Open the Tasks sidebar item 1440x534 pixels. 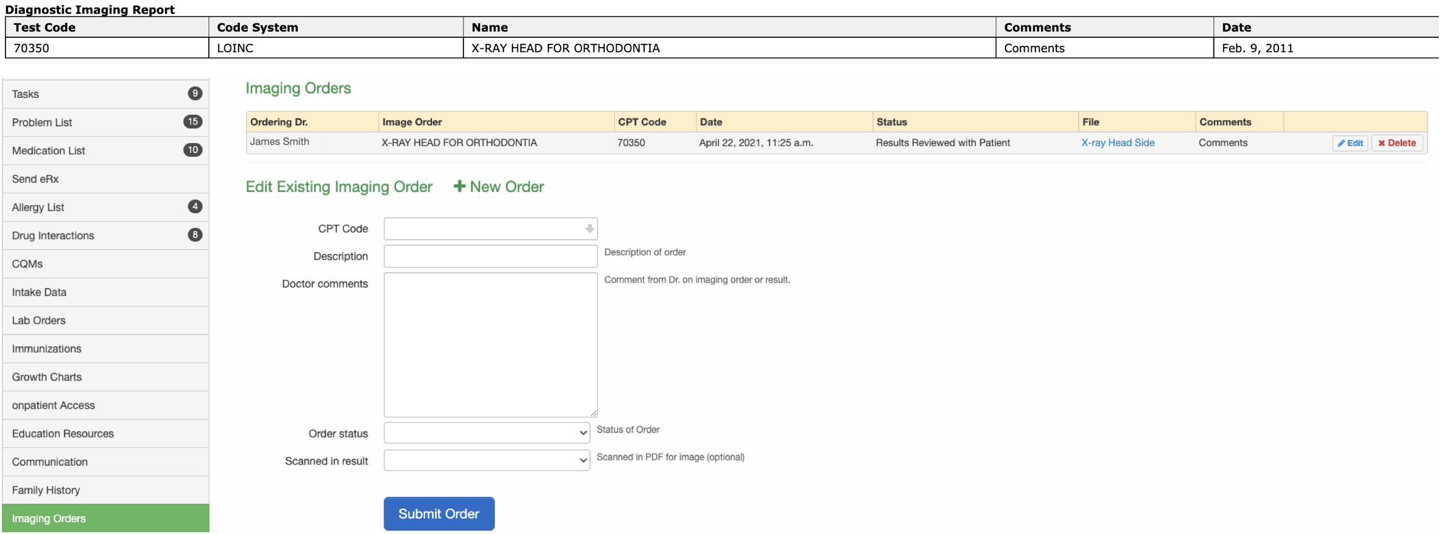pos(105,94)
